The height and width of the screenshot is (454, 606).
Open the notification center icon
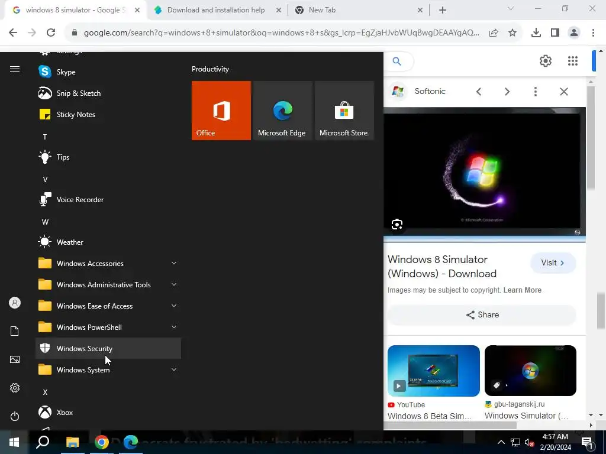(588, 442)
